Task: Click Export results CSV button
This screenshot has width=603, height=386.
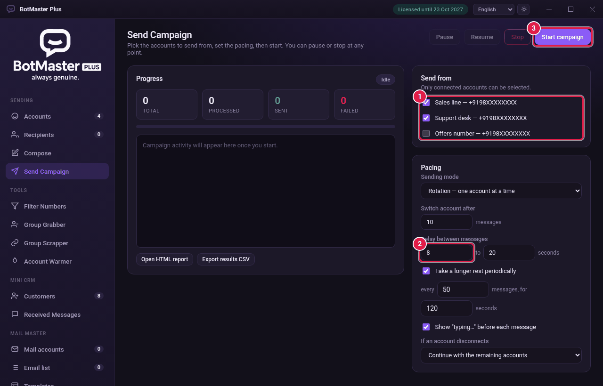Action: click(x=226, y=259)
